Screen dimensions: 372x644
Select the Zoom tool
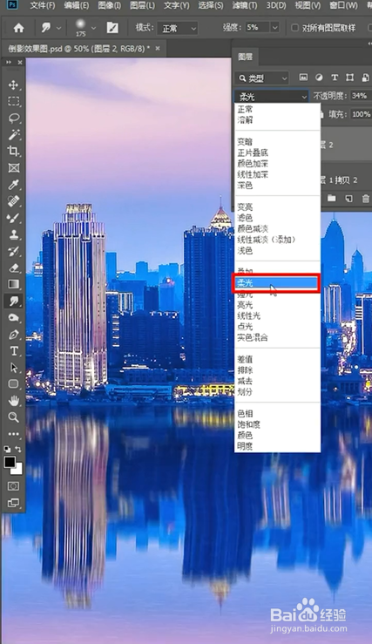point(14,417)
